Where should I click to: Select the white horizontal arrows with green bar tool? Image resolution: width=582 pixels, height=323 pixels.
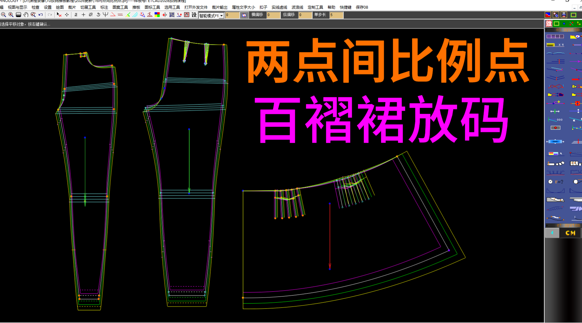point(555,111)
